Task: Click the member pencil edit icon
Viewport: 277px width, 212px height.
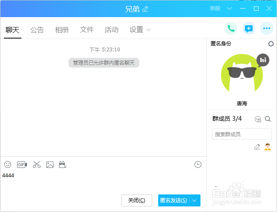Action: click(x=257, y=147)
